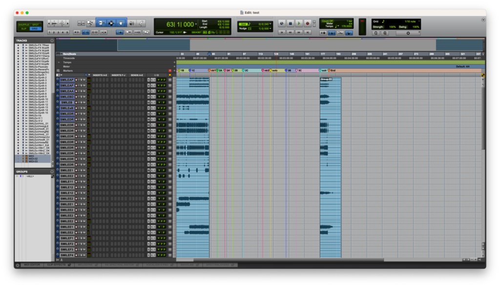The width and height of the screenshot is (500, 287).
Task: Start playback with the Play button
Action: pos(299,23)
